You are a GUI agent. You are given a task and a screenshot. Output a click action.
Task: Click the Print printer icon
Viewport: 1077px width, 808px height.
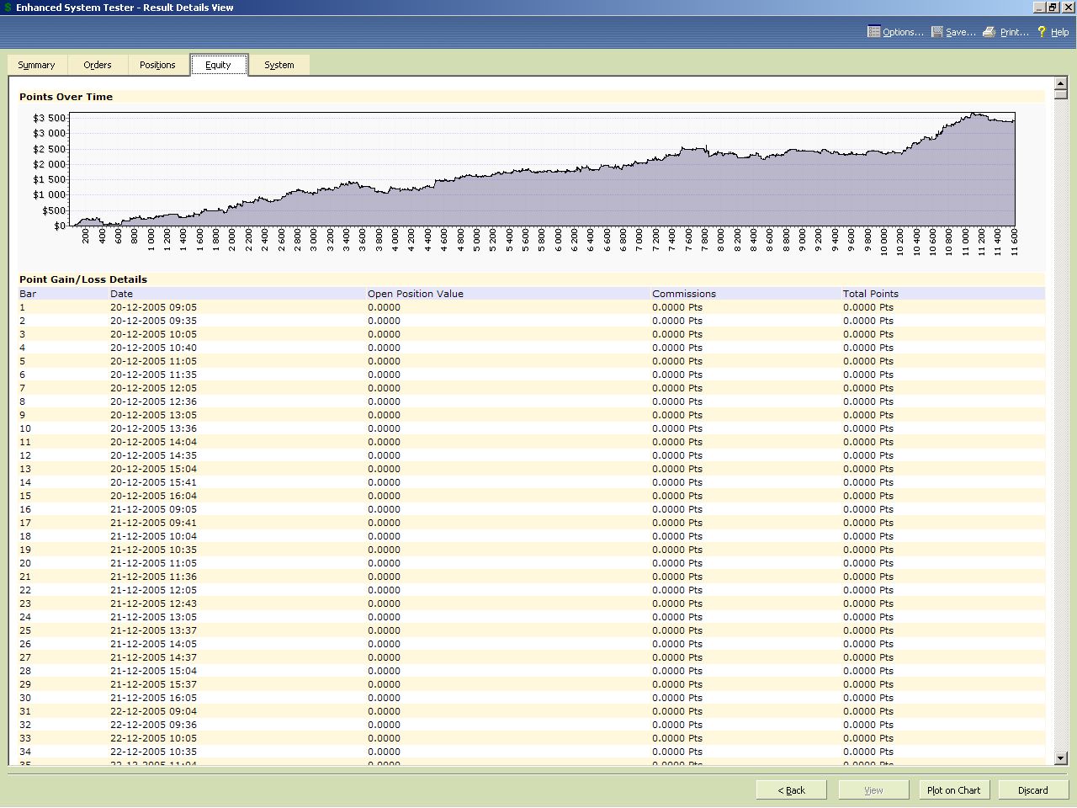[989, 32]
